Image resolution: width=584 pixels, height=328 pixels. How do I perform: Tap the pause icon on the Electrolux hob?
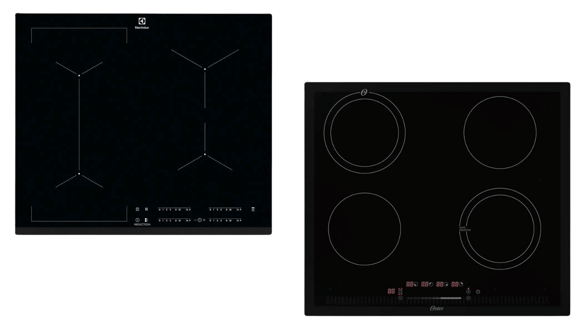point(146,209)
